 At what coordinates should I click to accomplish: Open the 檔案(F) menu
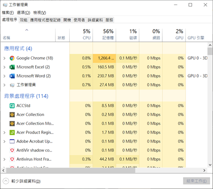point(8,12)
